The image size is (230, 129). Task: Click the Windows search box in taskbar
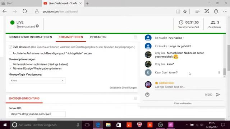(46, 125)
